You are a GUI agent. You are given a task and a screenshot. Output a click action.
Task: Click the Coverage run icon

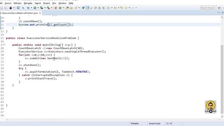(x=41, y=8)
